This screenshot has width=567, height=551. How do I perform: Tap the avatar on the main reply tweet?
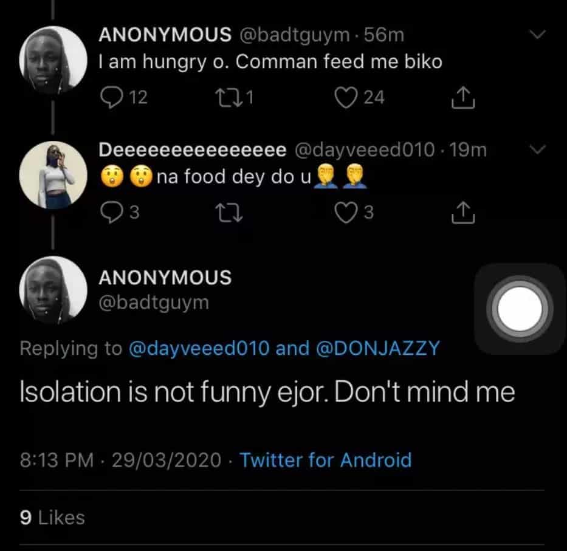pyautogui.click(x=53, y=290)
